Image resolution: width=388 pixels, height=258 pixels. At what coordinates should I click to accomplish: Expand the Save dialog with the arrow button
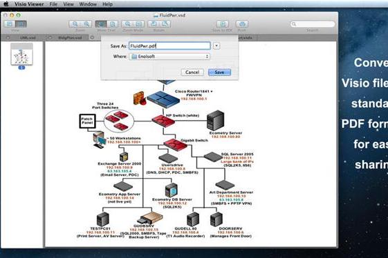(x=216, y=46)
